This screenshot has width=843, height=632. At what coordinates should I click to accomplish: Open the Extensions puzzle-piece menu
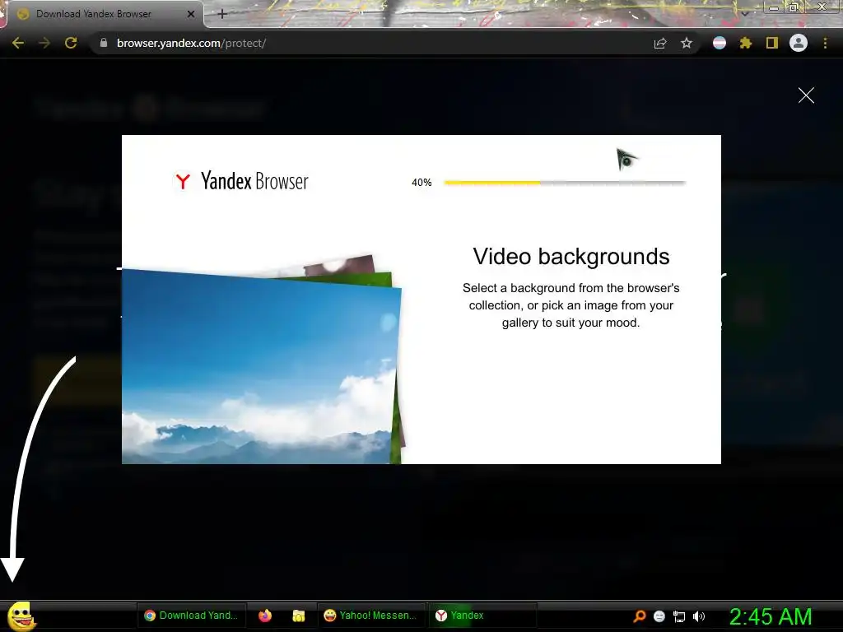(745, 43)
